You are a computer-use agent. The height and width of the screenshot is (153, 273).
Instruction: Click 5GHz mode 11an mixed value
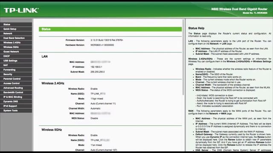coord(96,145)
